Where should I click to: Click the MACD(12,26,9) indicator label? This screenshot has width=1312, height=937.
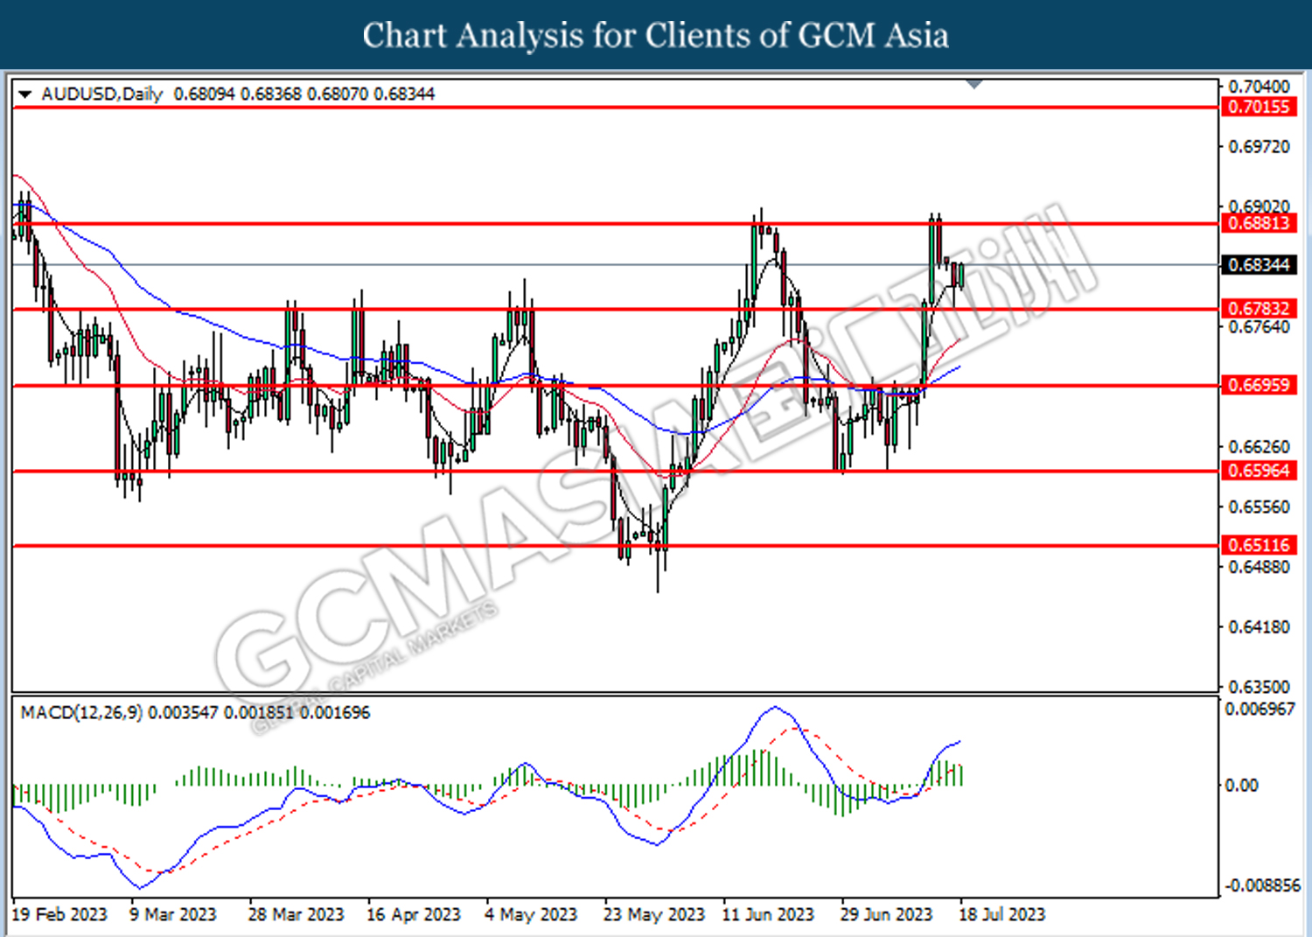coord(81,713)
